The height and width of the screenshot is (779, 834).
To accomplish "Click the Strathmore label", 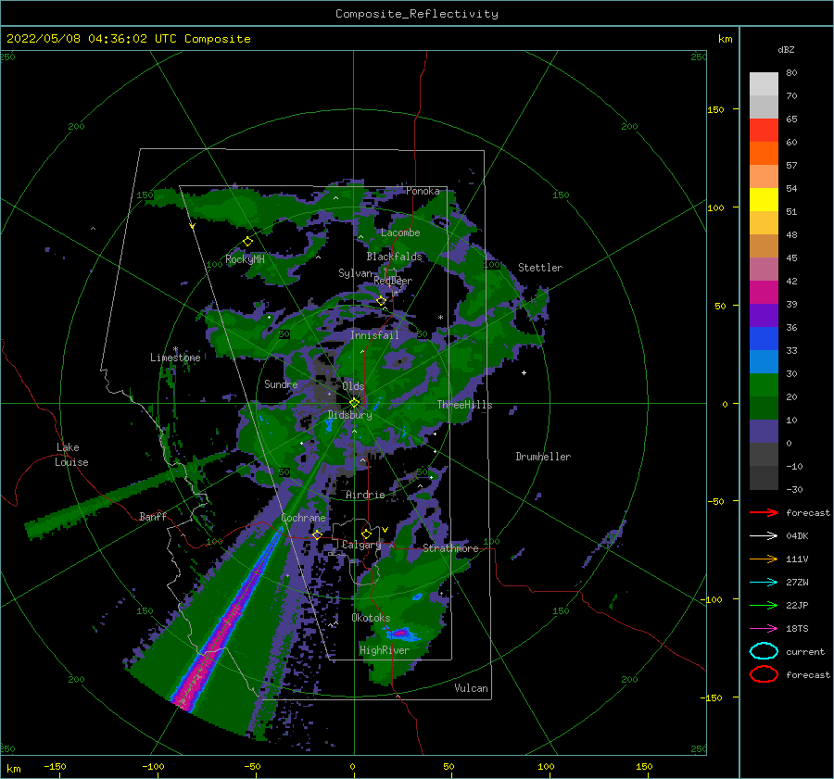I will coord(450,548).
